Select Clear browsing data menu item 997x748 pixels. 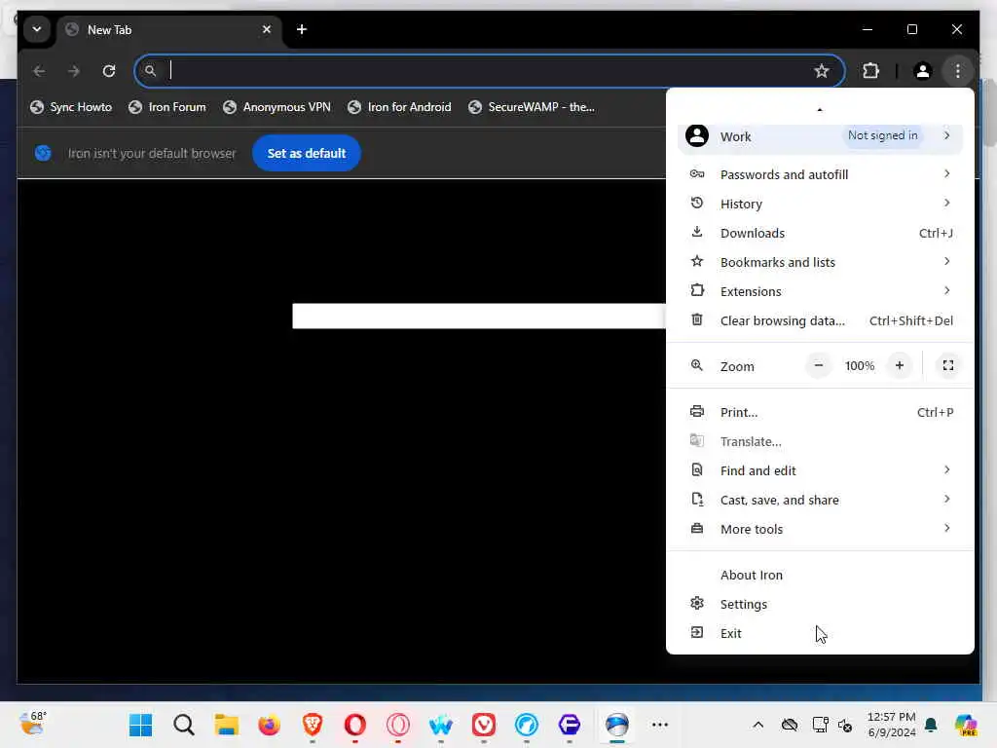820,320
